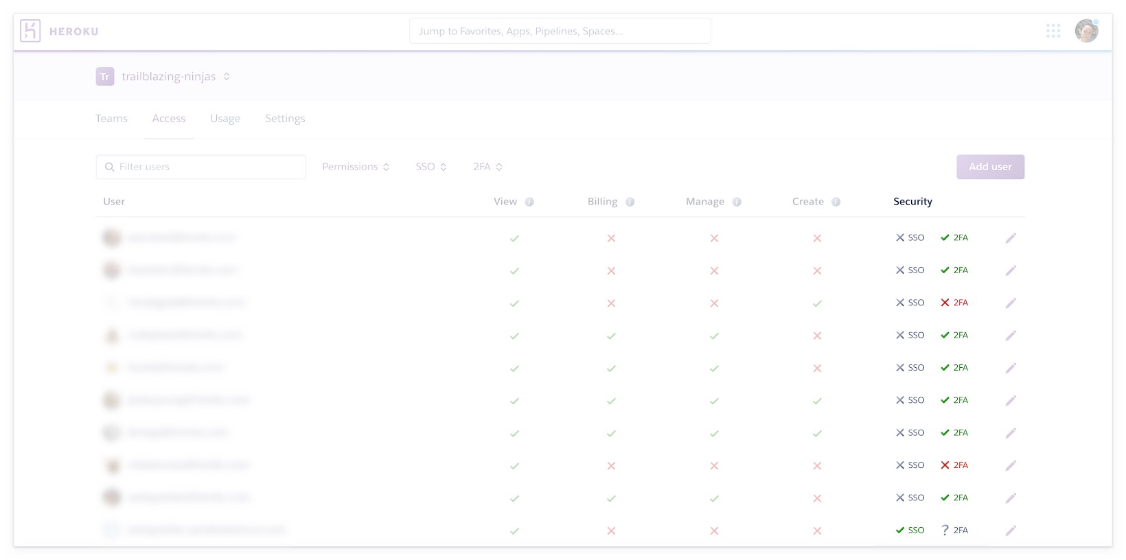This screenshot has width=1126, height=560.
Task: Expand the Permissions filter dropdown
Action: (356, 167)
